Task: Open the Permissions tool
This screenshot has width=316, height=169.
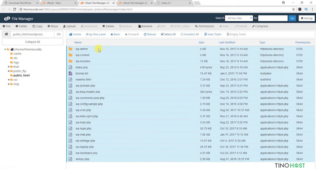Action: tap(204, 26)
